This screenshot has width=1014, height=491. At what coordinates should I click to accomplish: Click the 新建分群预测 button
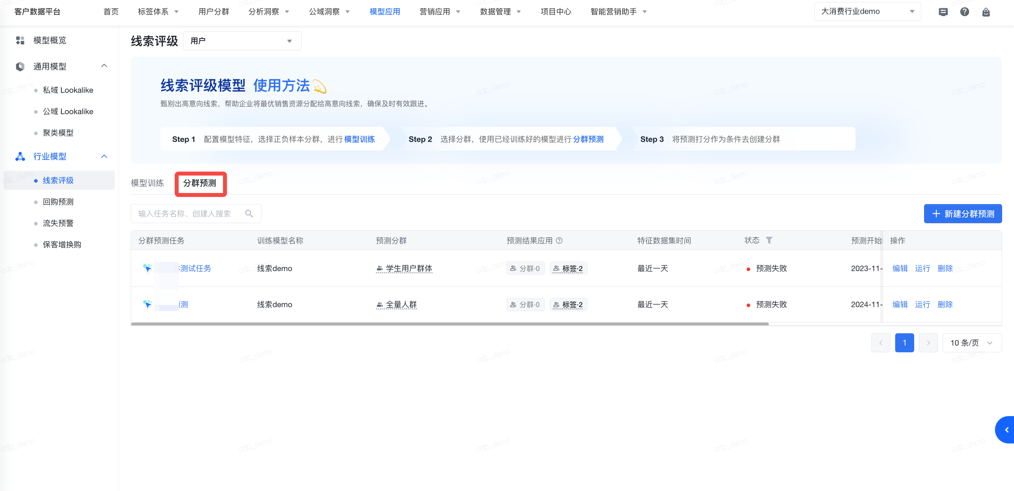click(x=963, y=214)
